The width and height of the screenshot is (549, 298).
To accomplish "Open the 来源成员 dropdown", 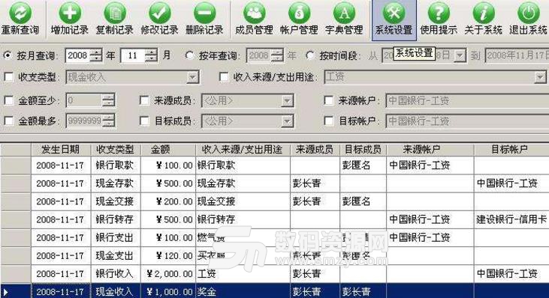I will pos(287,101).
